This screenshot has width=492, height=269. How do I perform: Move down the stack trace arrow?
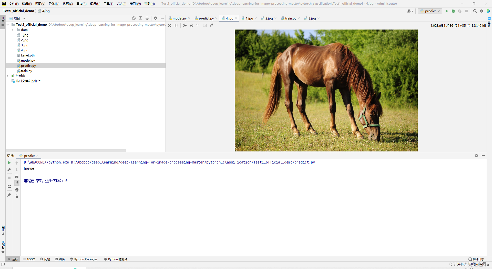coord(17,170)
